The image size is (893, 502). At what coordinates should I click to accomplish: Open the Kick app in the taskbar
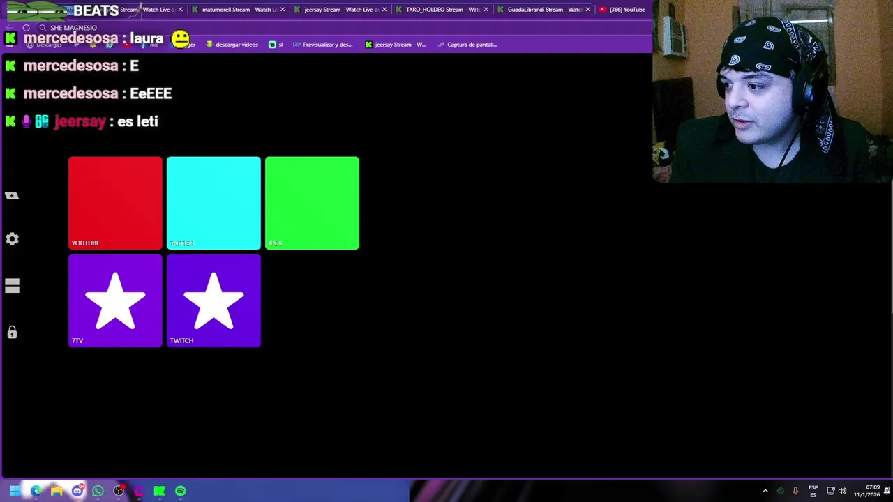click(160, 491)
